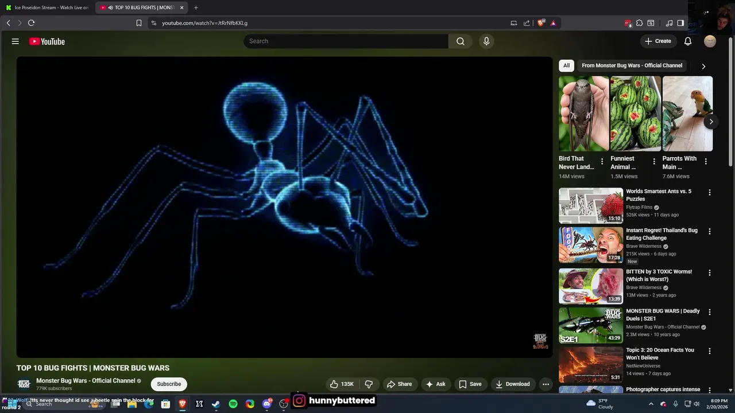This screenshot has width=735, height=413.
Task: Open File Explorer from the taskbar
Action: pos(132,404)
